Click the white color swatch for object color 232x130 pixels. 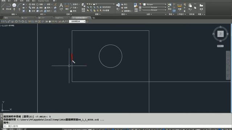point(144,4)
